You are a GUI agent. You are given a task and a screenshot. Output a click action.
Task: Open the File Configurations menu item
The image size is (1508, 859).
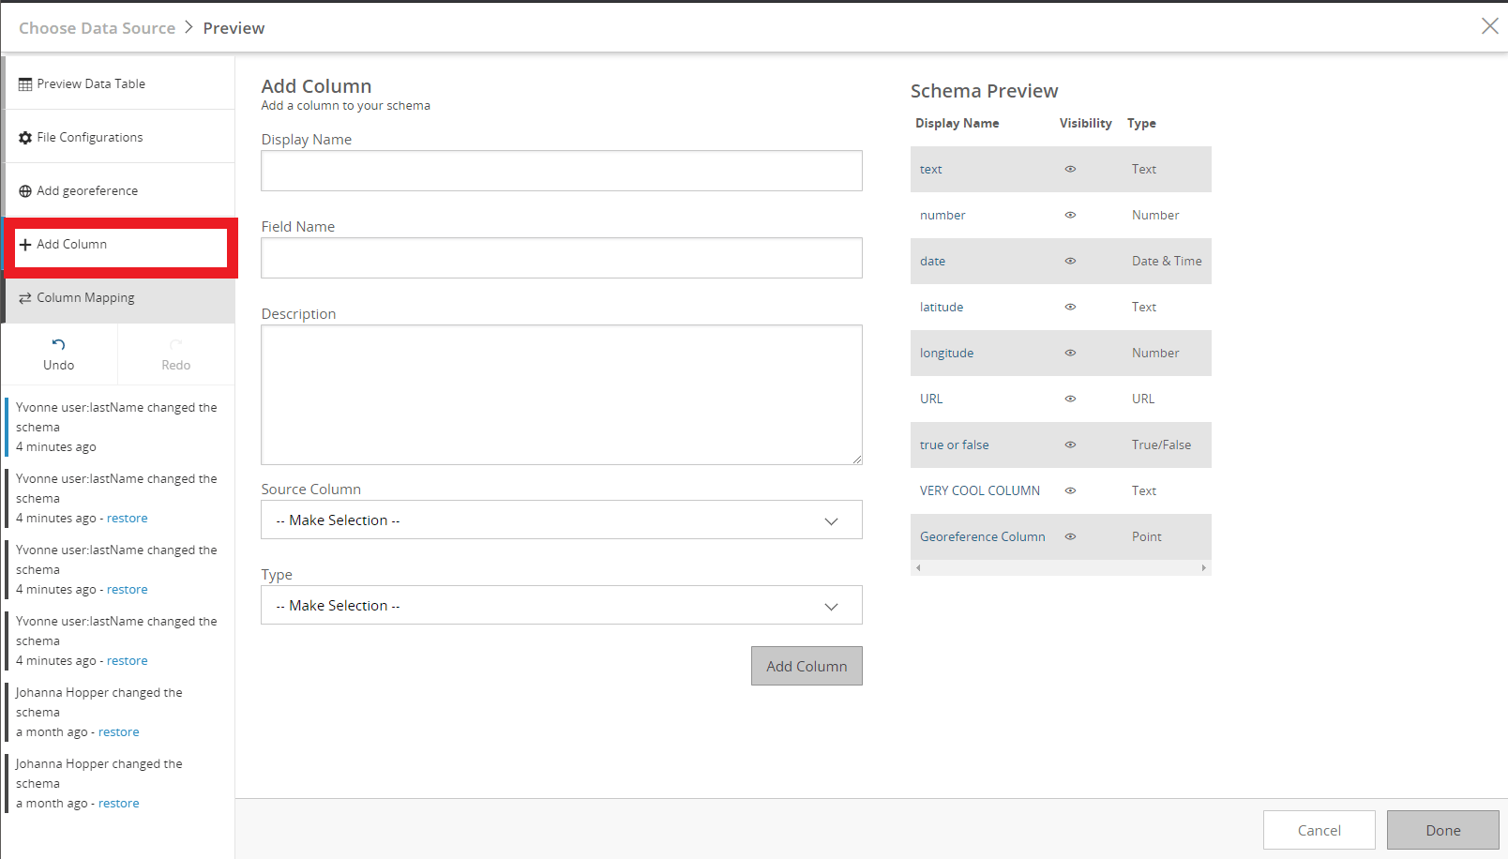pyautogui.click(x=90, y=138)
